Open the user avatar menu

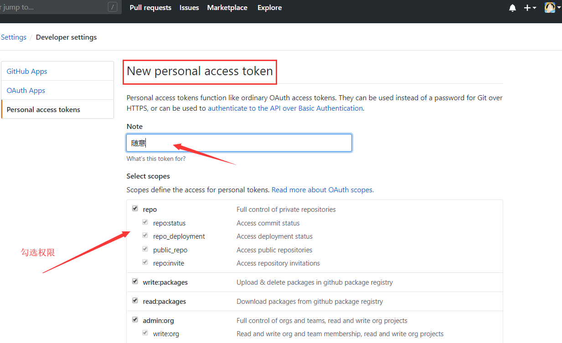coord(552,7)
